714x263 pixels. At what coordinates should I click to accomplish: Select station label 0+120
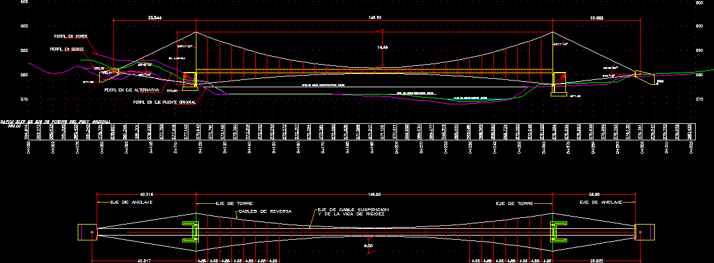click(201, 148)
